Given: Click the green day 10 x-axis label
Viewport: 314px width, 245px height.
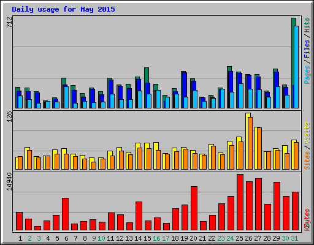Looking at the screenshot, I should 101,238.
